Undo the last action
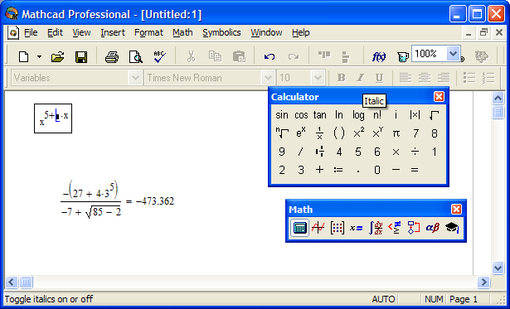The image size is (510, 309). pyautogui.click(x=270, y=57)
